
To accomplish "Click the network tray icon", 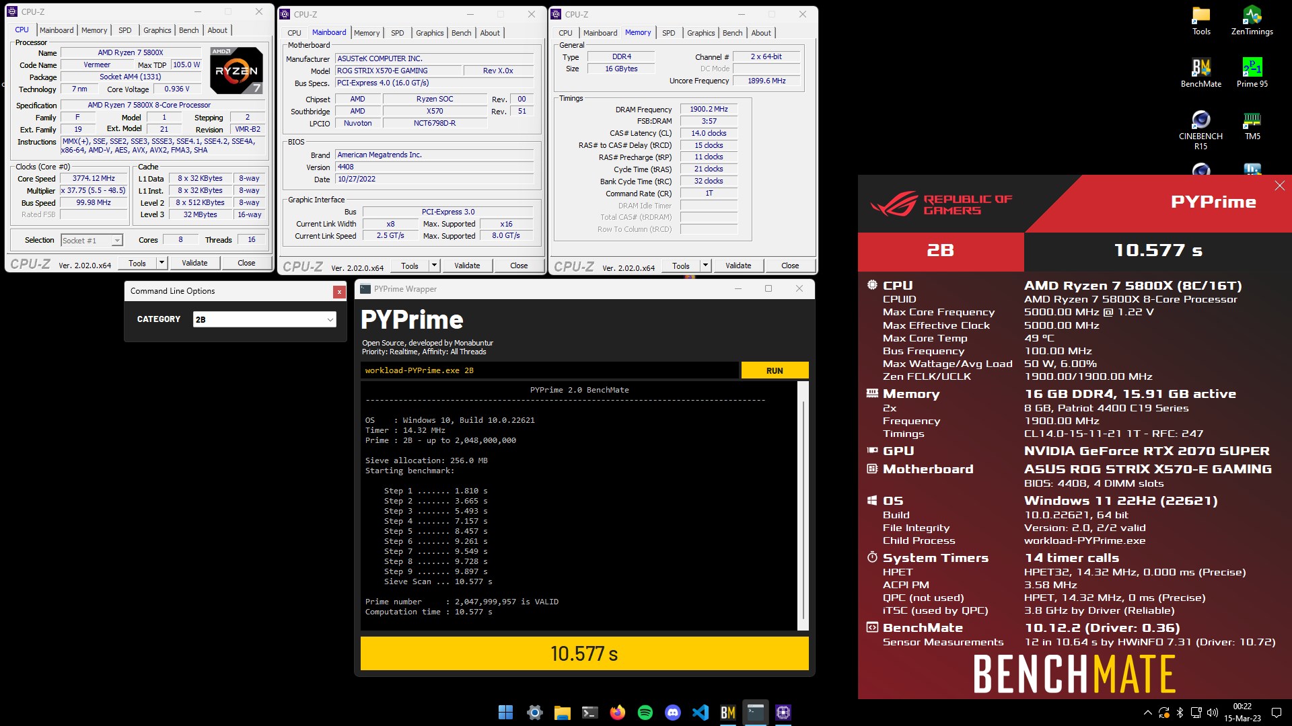I will coord(1196,713).
